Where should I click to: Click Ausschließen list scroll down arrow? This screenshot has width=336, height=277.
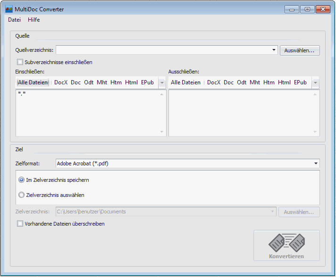(x=315, y=132)
